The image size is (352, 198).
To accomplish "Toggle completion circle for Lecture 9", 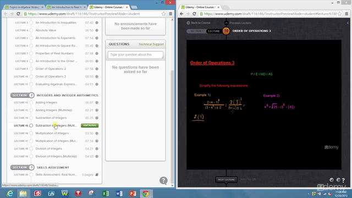I will click(31, 69).
